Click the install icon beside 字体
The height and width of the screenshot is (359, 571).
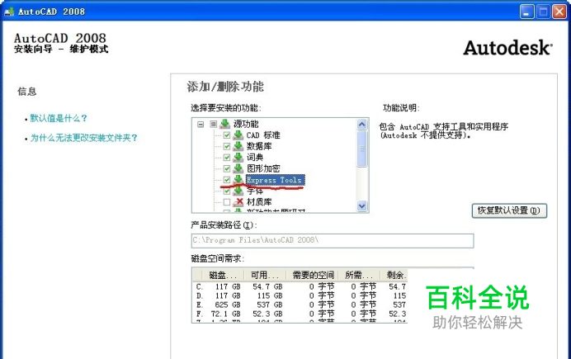238,191
